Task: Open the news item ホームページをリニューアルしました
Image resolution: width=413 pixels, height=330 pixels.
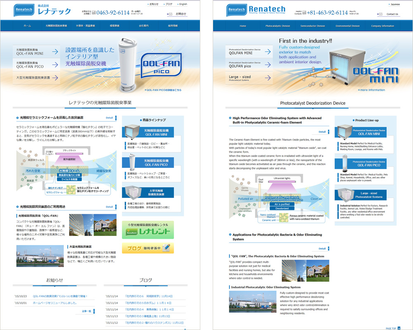Action: pos(55,303)
